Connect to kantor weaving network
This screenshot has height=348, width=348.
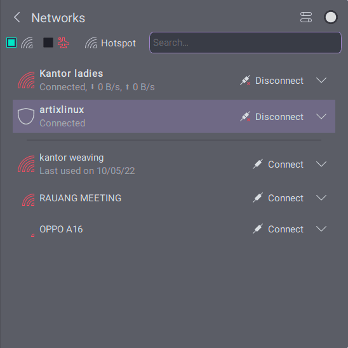click(278, 164)
